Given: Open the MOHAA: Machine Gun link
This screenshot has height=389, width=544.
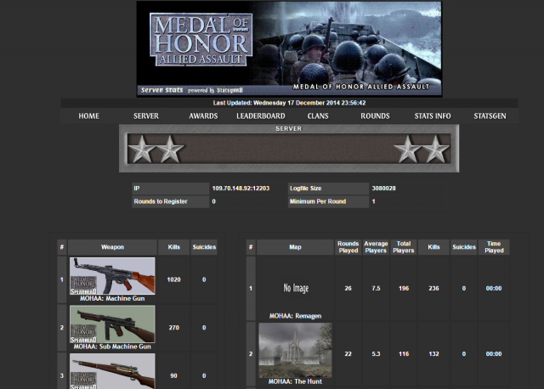Looking at the screenshot, I should click(112, 298).
